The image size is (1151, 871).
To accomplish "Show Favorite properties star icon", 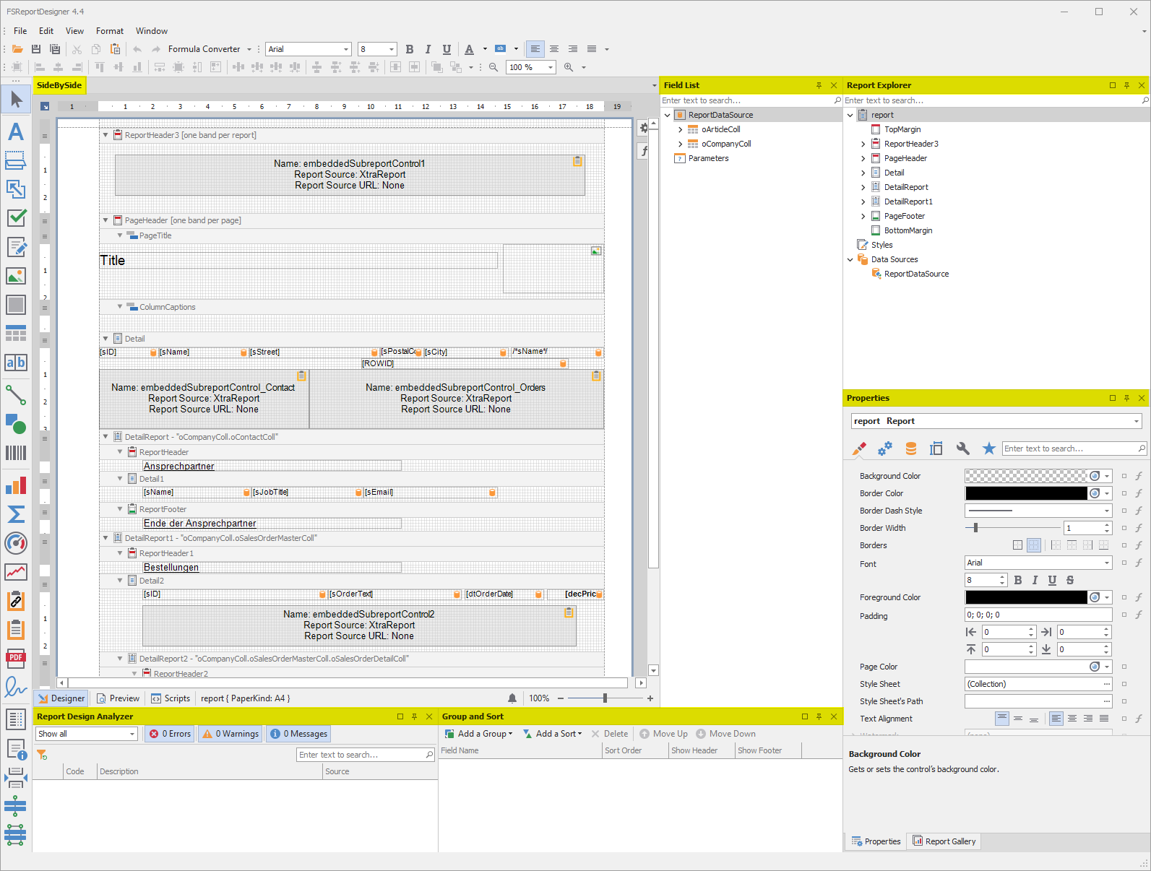I will pos(989,448).
